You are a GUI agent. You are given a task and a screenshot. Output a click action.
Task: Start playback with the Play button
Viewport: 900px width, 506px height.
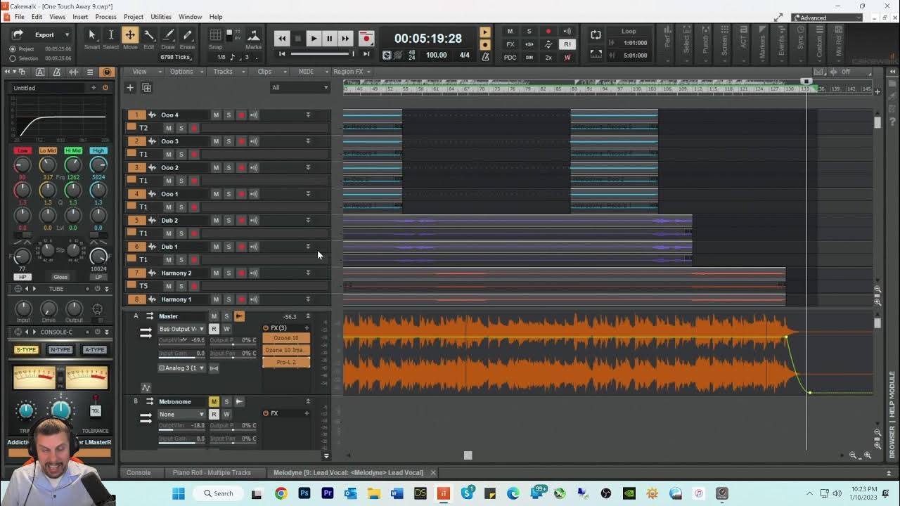click(314, 39)
